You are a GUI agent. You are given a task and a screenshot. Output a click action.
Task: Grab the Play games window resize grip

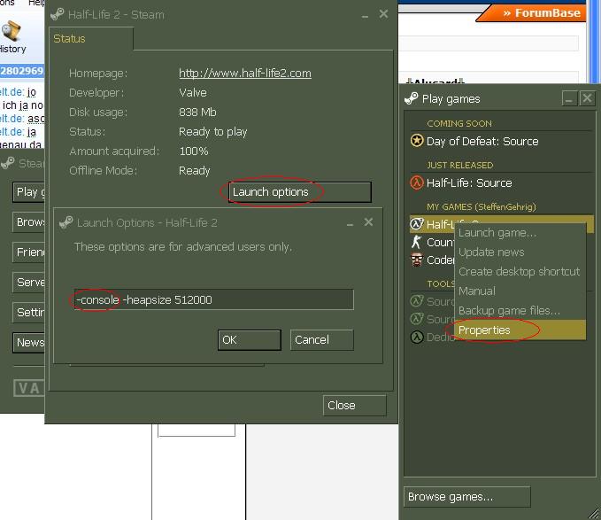tap(594, 513)
